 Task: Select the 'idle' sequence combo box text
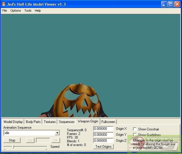(x=7, y=133)
